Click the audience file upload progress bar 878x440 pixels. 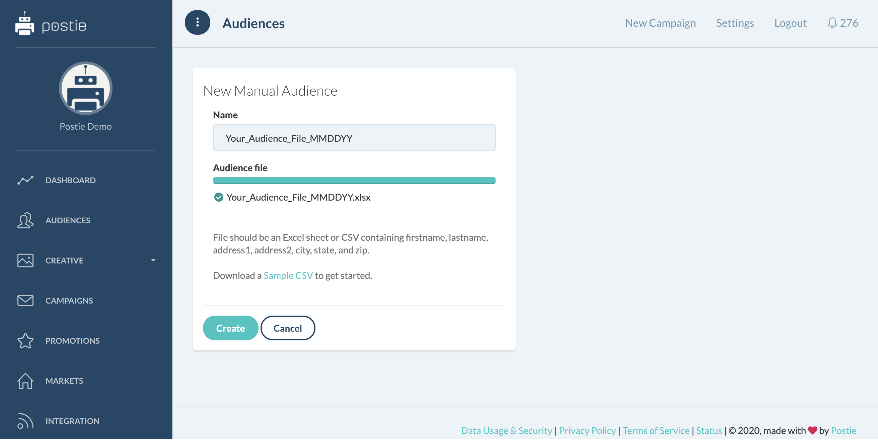coord(354,181)
